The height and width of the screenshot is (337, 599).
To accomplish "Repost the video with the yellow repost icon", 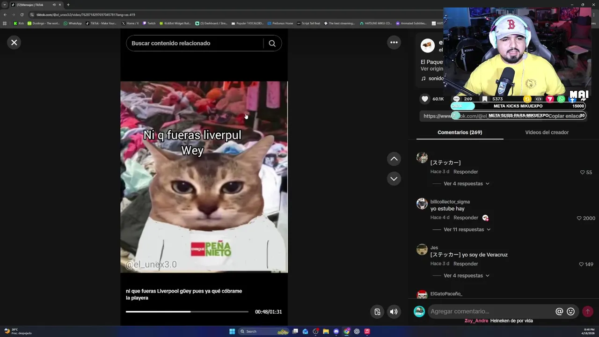I will (527, 99).
